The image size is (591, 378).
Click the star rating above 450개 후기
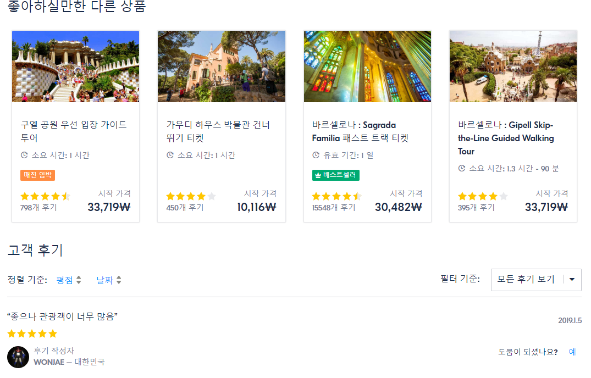[191, 196]
